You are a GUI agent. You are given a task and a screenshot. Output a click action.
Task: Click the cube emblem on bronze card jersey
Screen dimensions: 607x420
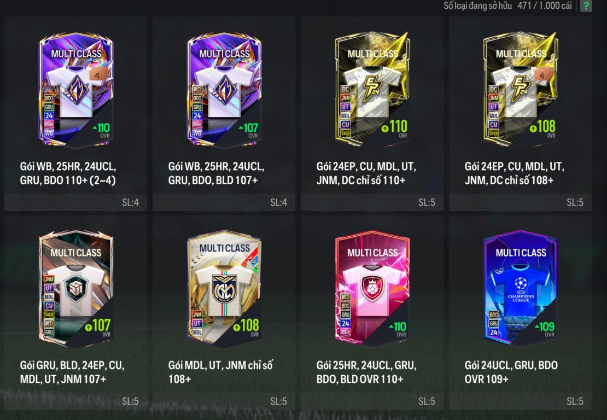click(x=76, y=288)
